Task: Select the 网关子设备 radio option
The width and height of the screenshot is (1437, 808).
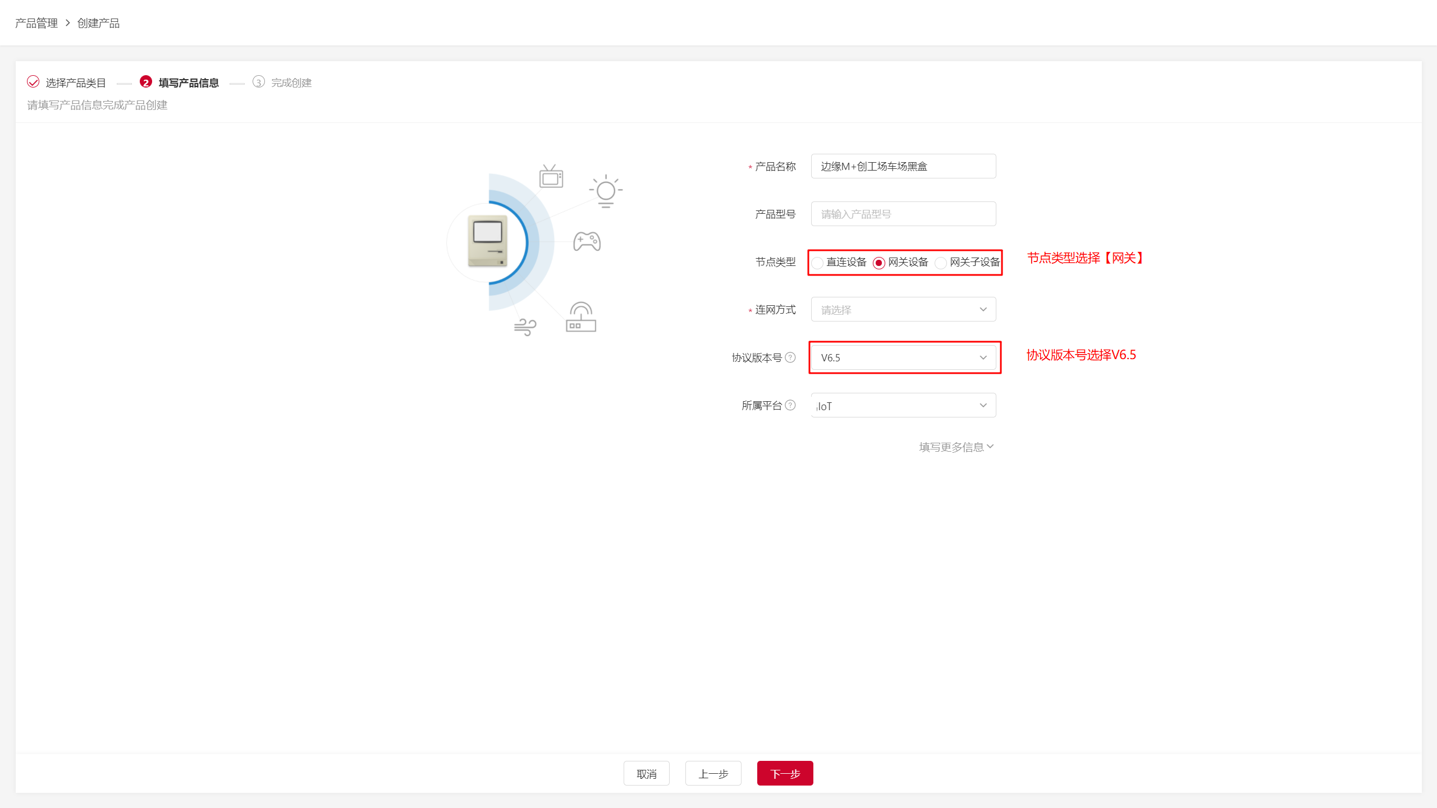Action: click(941, 263)
